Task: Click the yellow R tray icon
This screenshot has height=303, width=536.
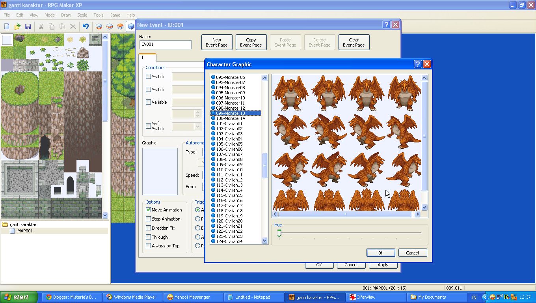Action: tap(506, 297)
